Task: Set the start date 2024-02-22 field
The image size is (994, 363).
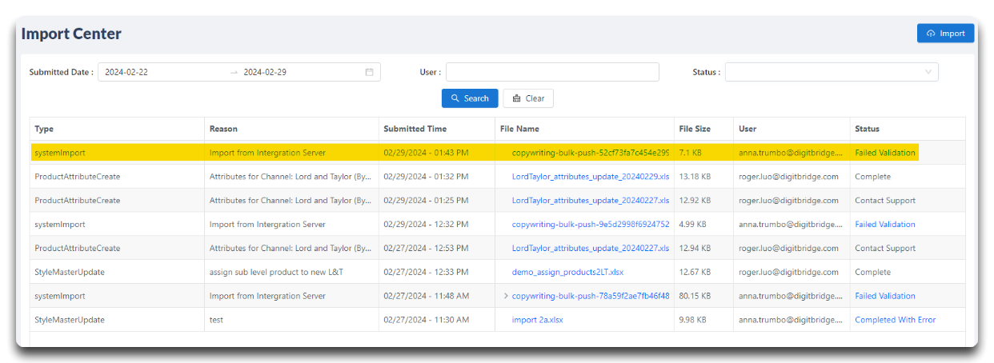Action: coord(163,72)
